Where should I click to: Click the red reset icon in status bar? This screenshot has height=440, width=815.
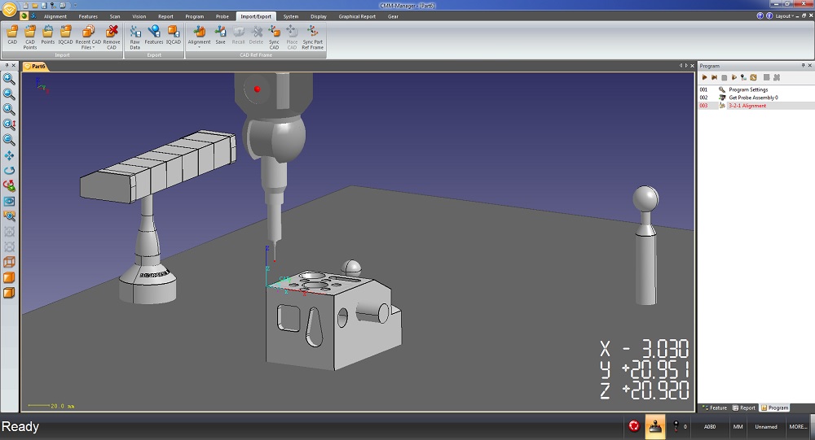[633, 426]
